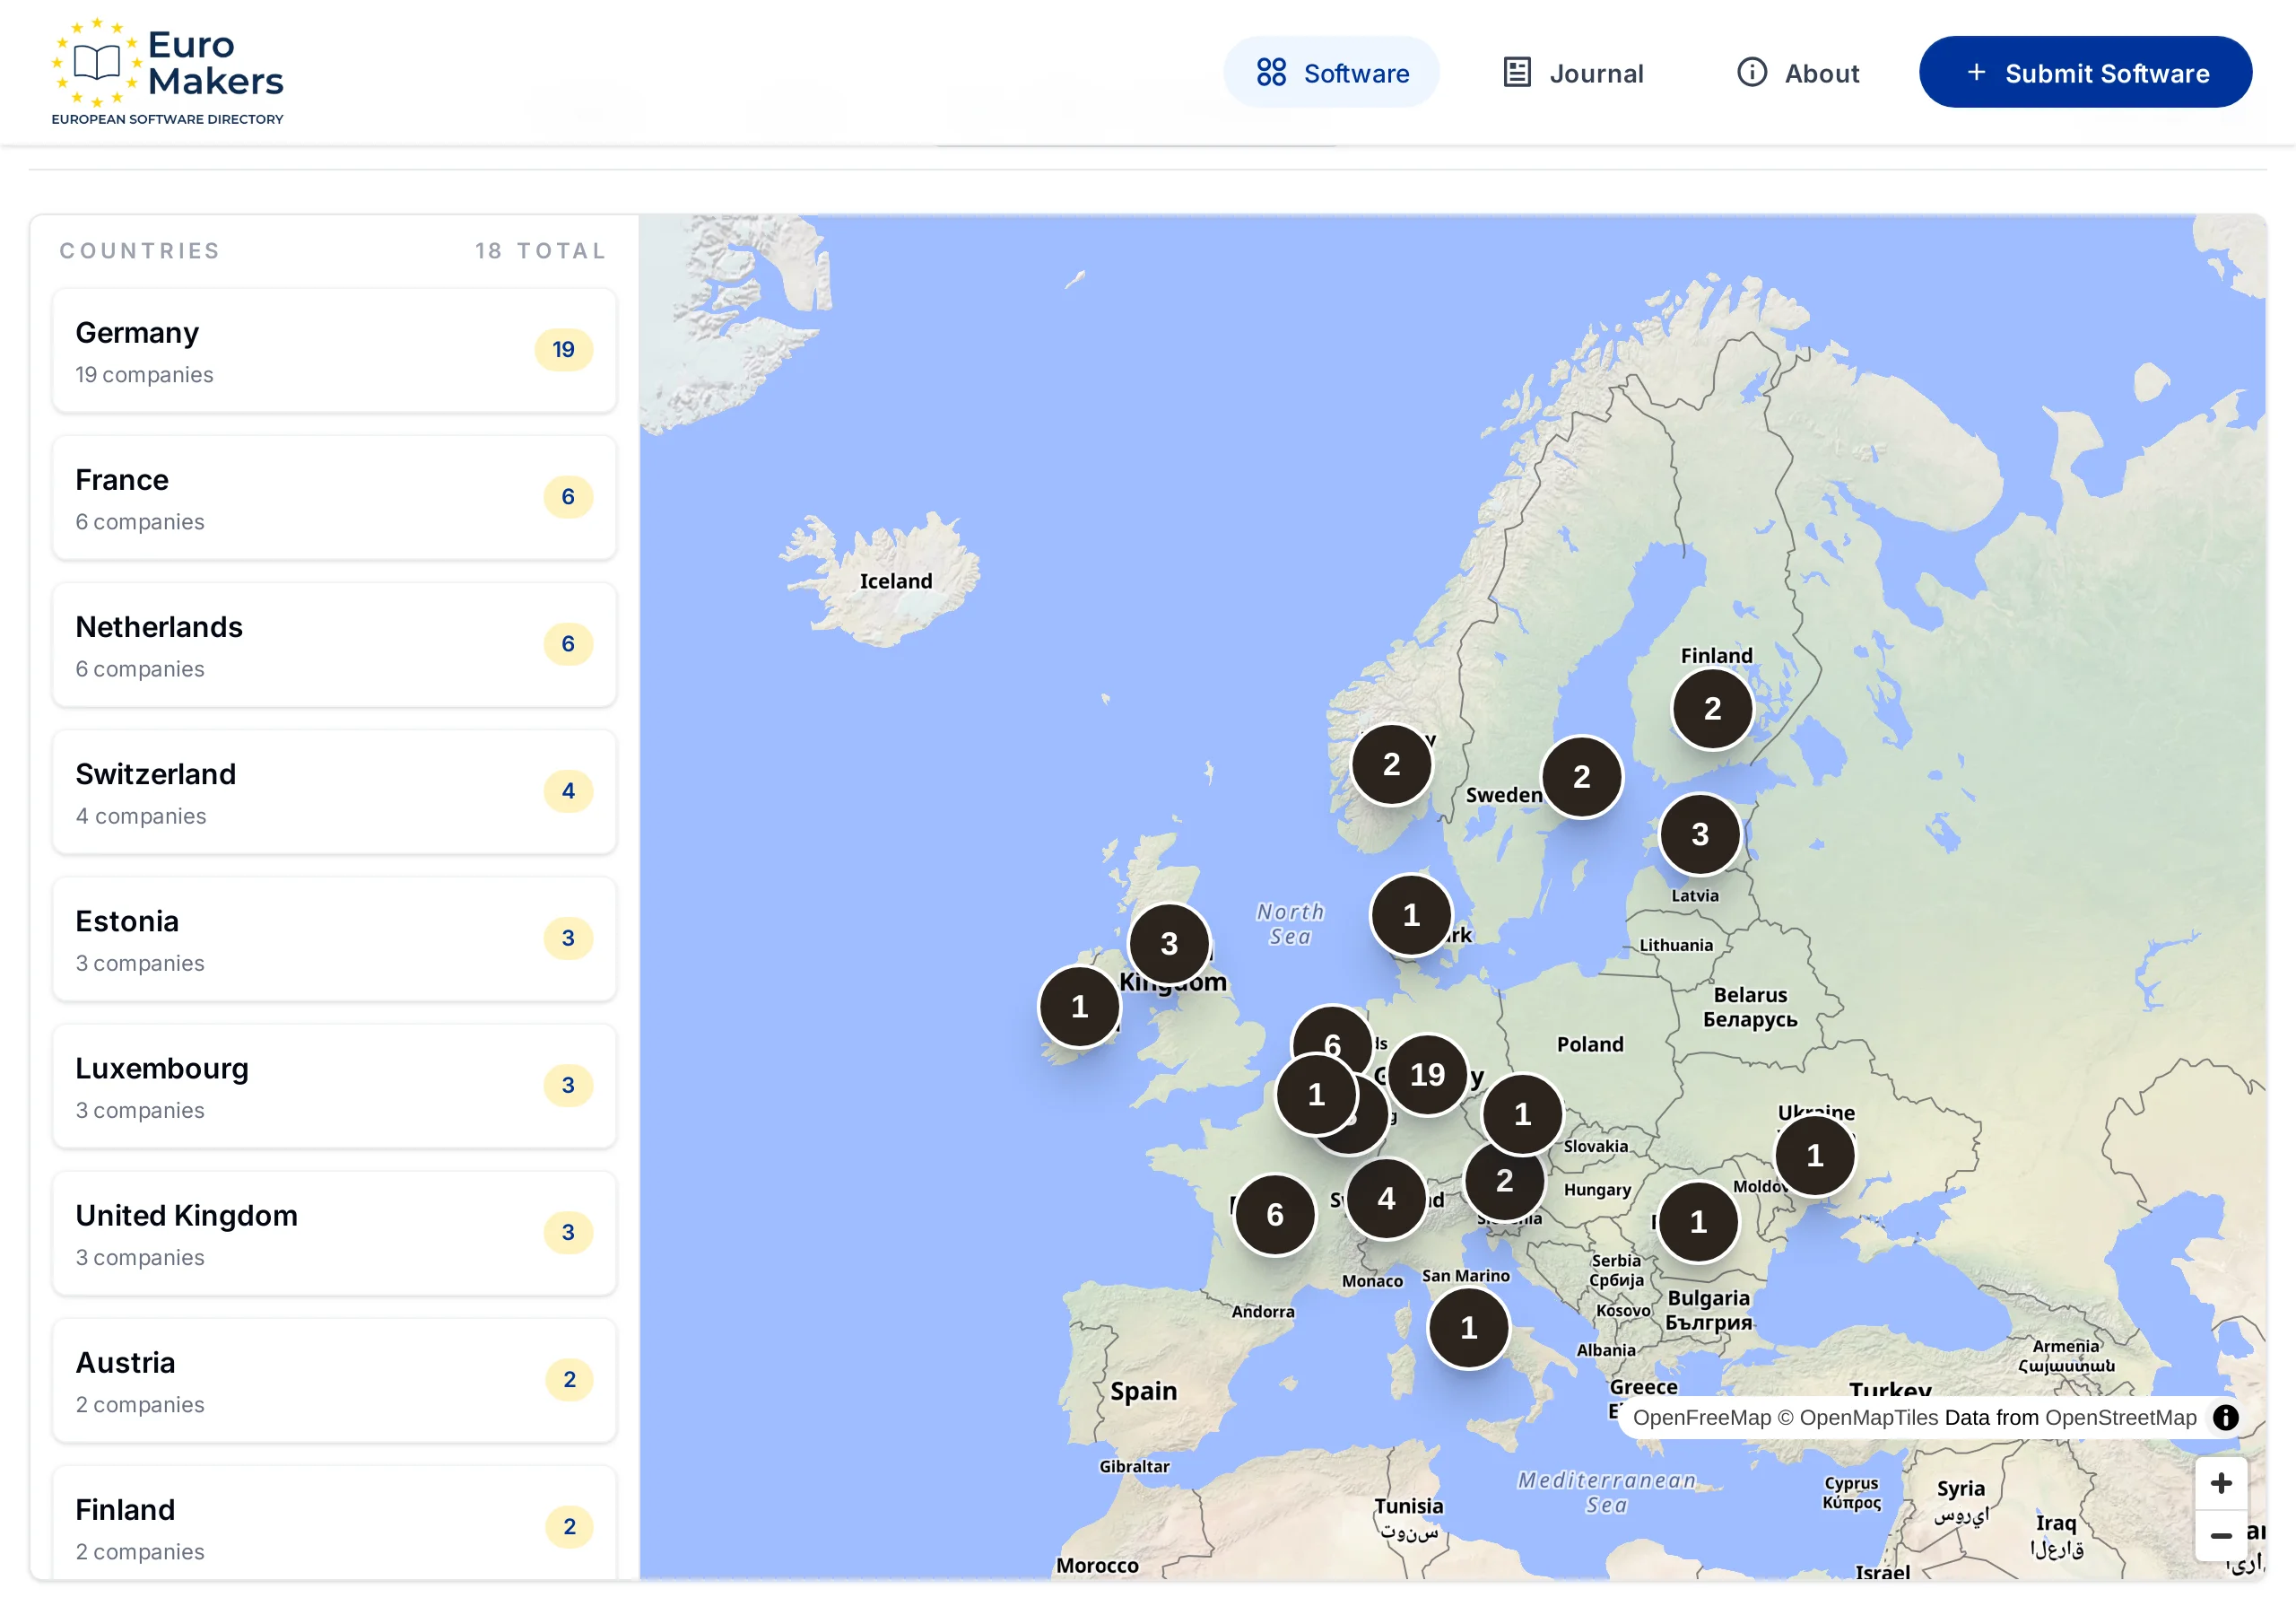This screenshot has height=1615, width=2296.
Task: Click the 'Hungary' label on the map
Action: click(1597, 1190)
